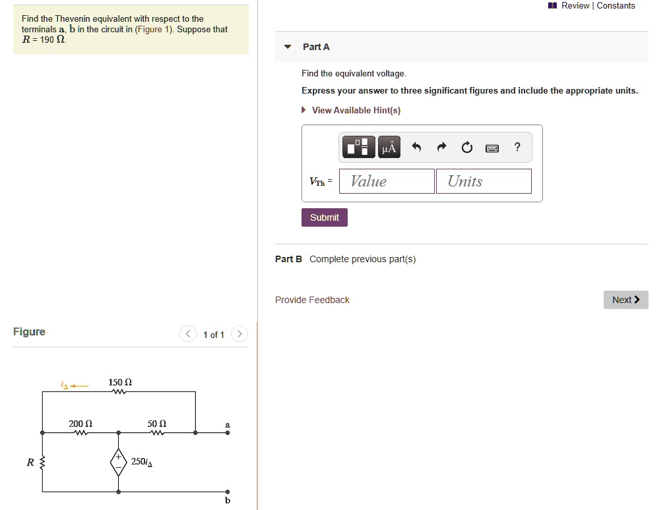This screenshot has height=510, width=667.
Task: Click the previous figure arrow
Action: click(188, 334)
